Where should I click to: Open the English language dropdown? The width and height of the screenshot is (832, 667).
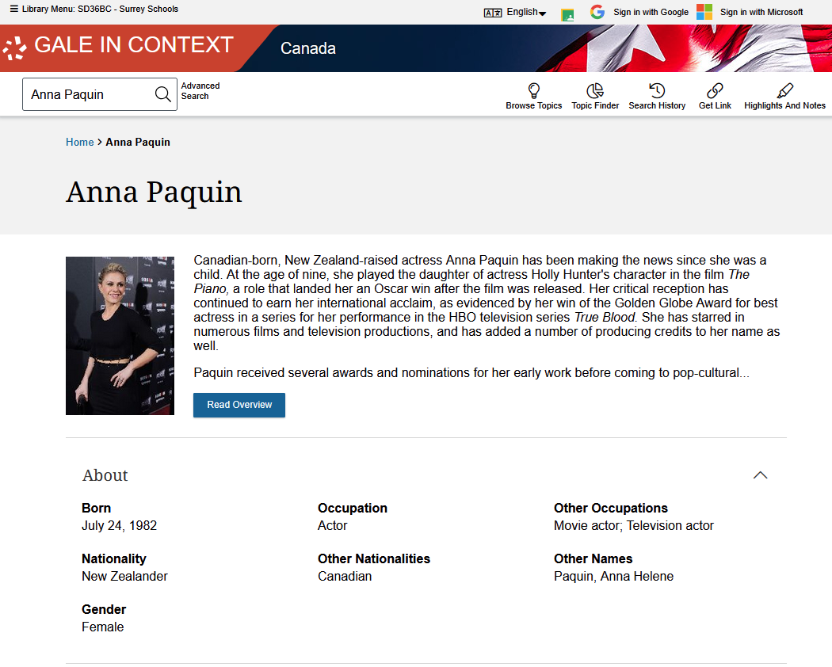coord(526,12)
